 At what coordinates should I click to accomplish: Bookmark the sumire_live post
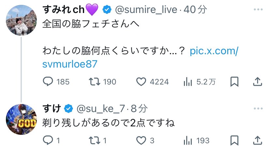point(234,82)
